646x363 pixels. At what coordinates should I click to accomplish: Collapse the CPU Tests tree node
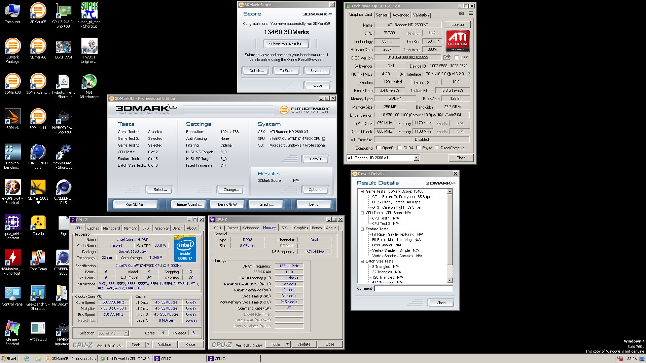coord(362,213)
